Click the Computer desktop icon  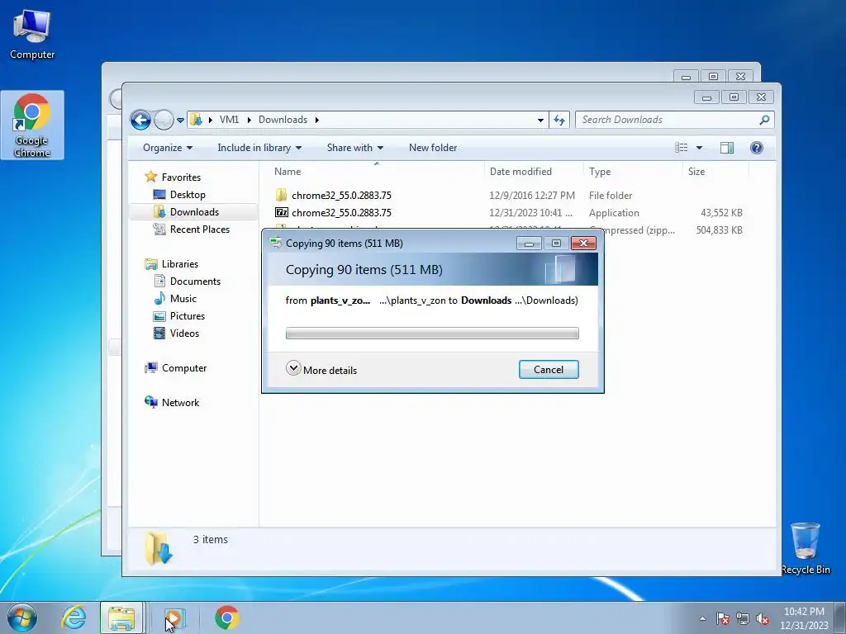tap(32, 35)
